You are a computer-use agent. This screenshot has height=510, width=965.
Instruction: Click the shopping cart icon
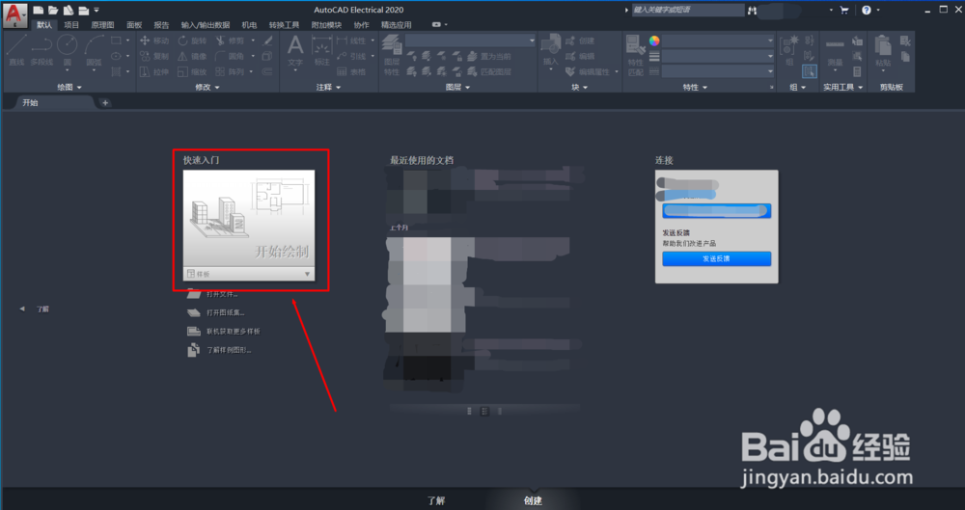(x=844, y=10)
